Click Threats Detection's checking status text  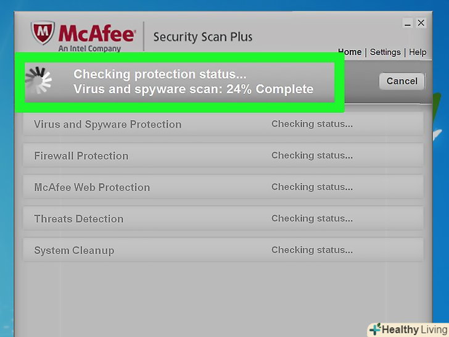coord(312,218)
